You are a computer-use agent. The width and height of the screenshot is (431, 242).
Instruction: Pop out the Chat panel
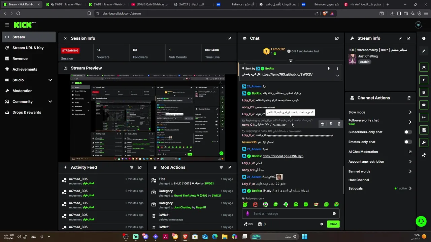click(x=337, y=38)
